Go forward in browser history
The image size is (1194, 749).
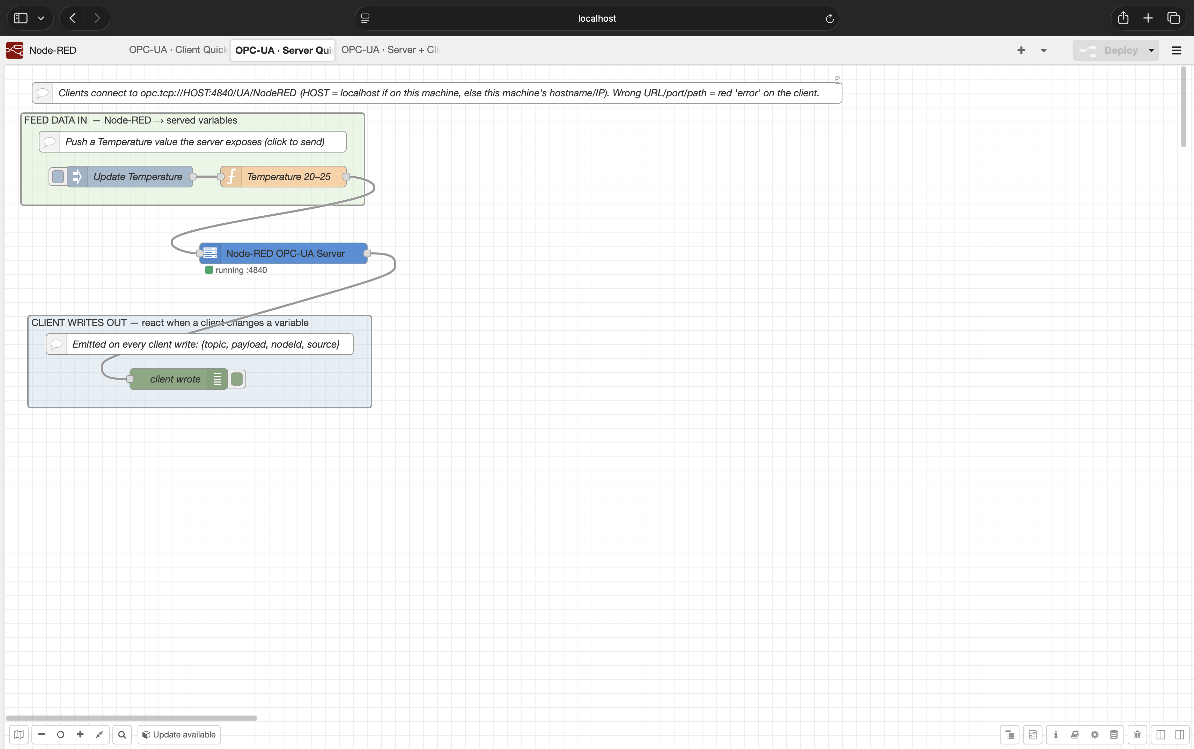coord(97,18)
